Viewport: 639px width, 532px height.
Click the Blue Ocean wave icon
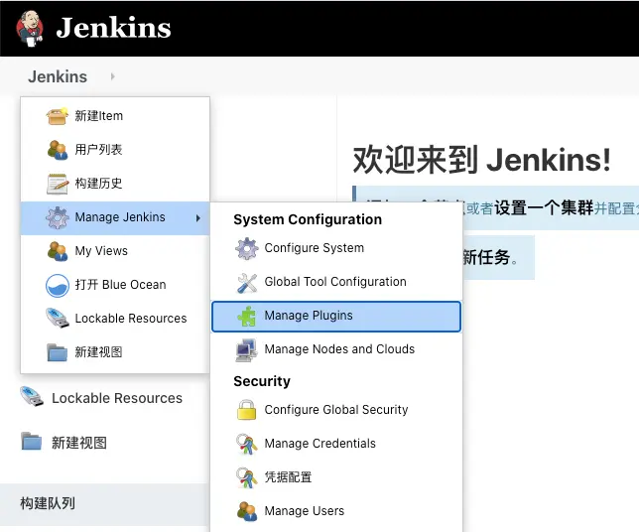click(x=58, y=285)
